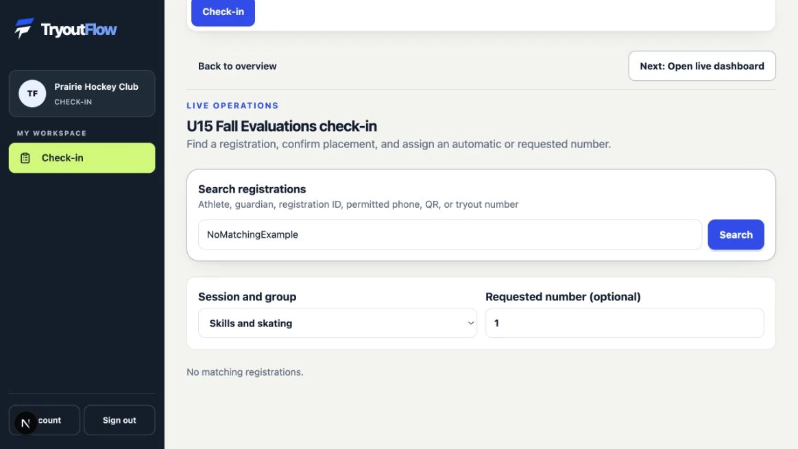Click the TryoutFlow logo icon
The width and height of the screenshot is (798, 449).
(x=24, y=29)
